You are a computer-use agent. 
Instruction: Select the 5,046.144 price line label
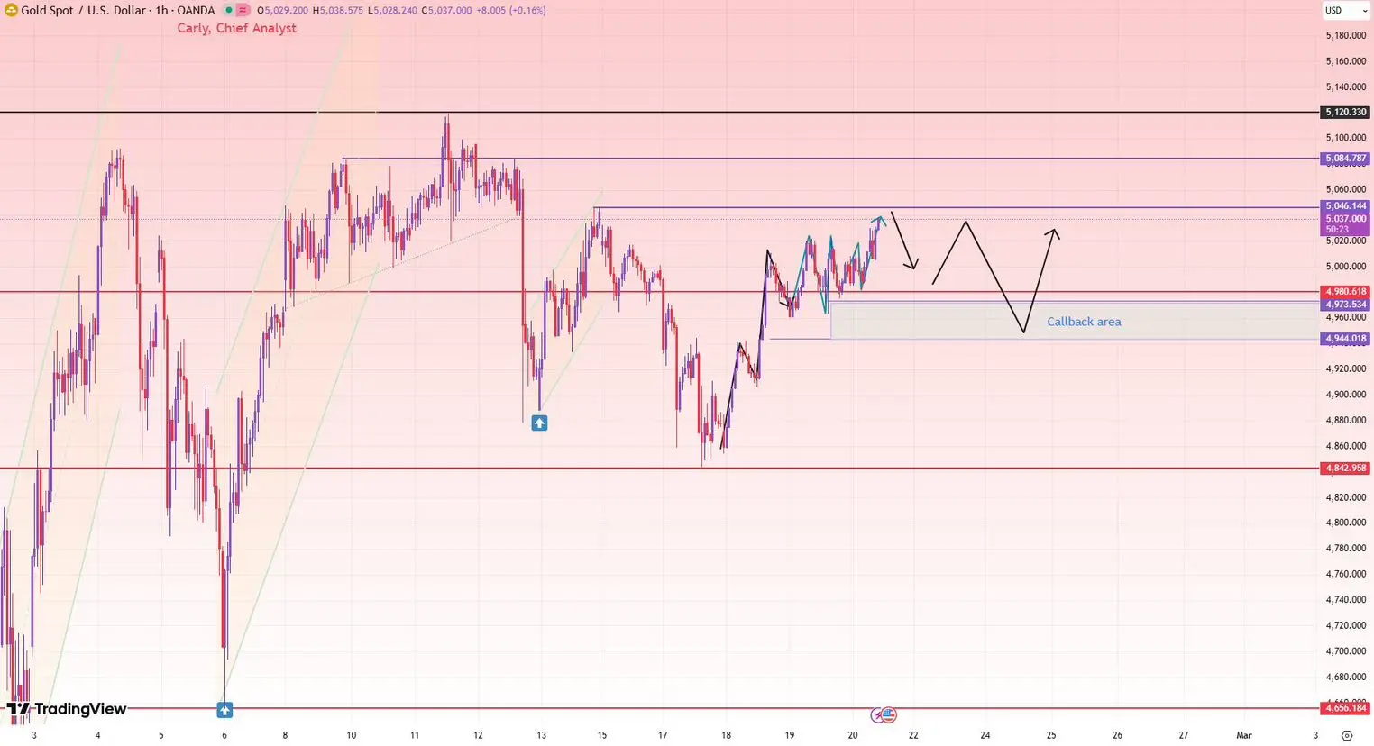pos(1345,206)
